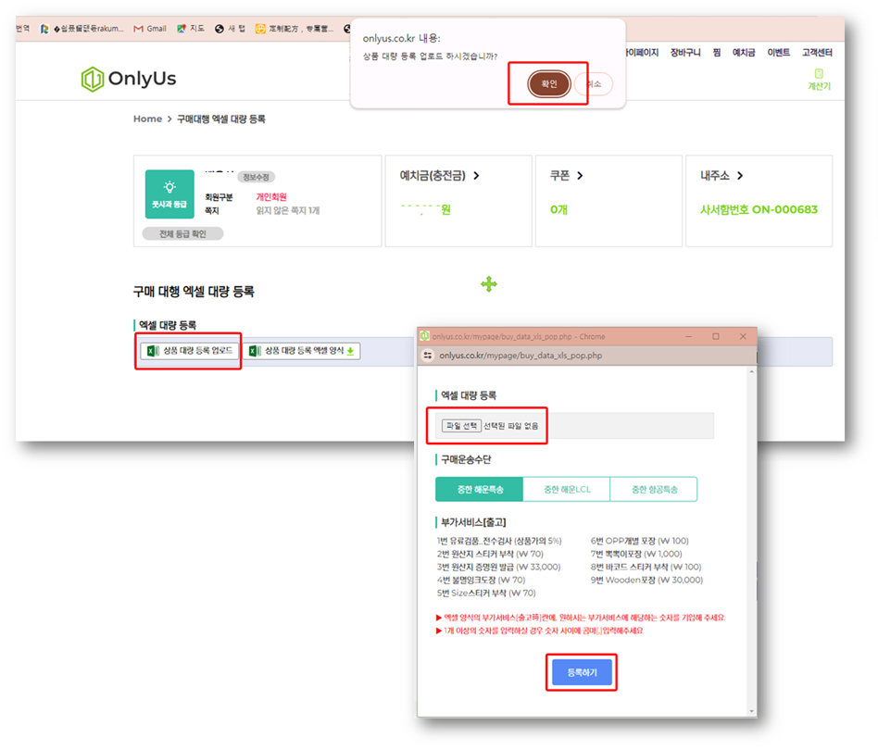Click the OnlyUs logo icon
878x750 pixels.
click(x=93, y=79)
